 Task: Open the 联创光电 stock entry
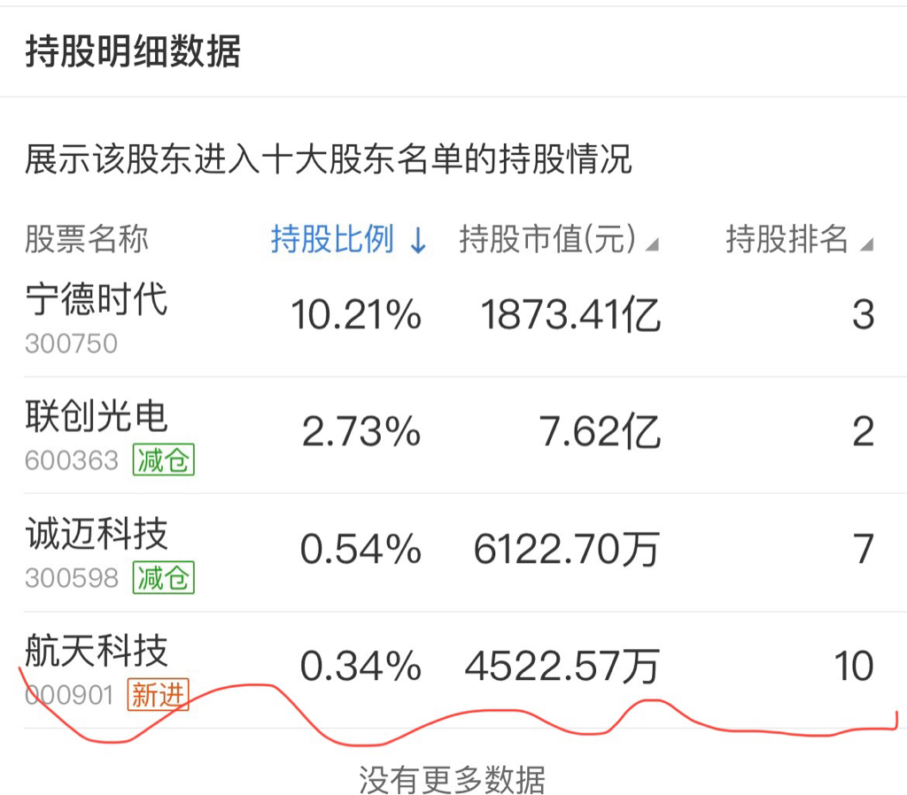[97, 416]
